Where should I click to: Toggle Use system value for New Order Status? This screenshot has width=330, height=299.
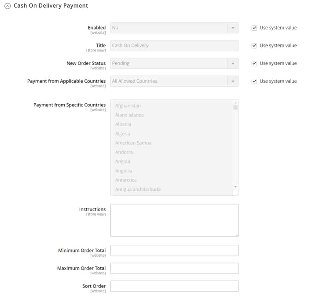pyautogui.click(x=254, y=63)
